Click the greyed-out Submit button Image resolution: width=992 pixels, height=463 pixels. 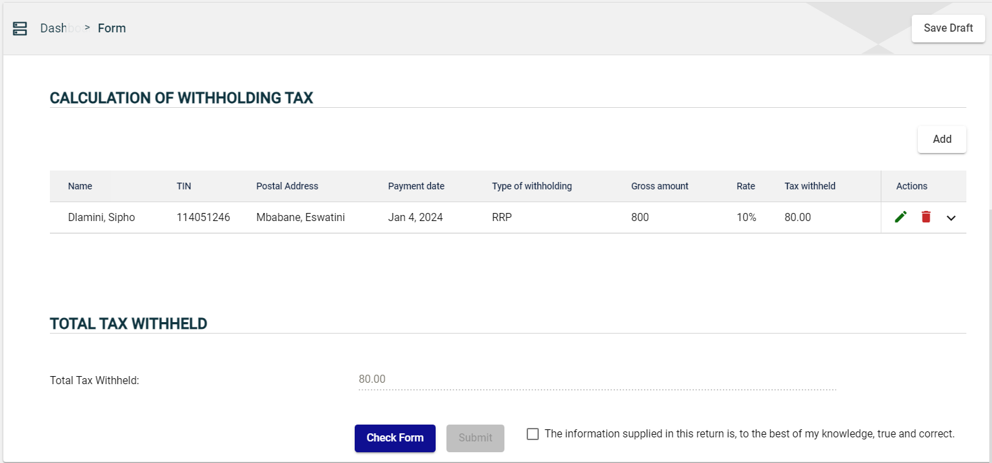(475, 438)
